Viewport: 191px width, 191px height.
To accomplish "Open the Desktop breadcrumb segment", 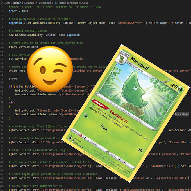I will (29, 3).
